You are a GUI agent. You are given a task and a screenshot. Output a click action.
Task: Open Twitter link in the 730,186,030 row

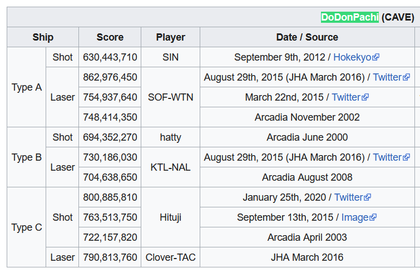[x=391, y=157]
